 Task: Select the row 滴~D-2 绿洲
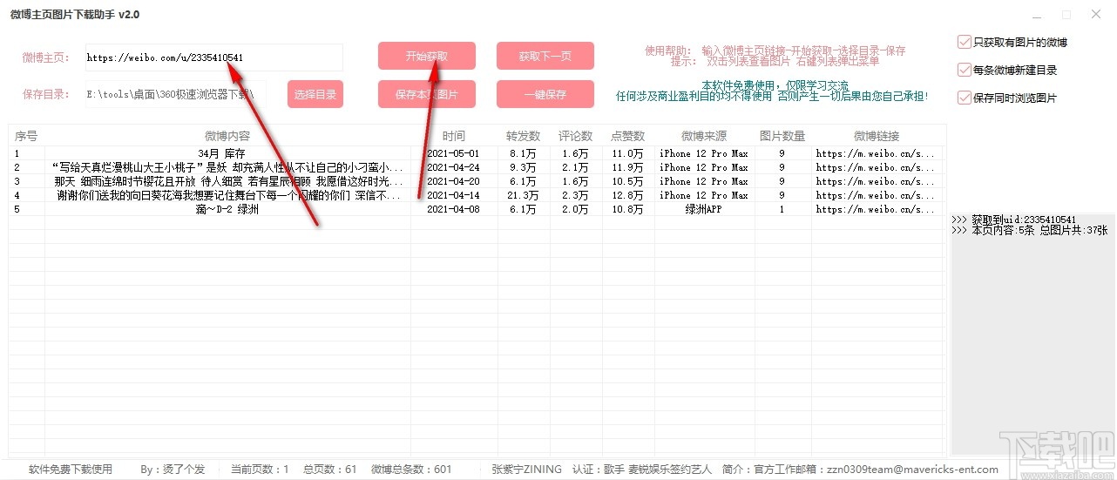click(476, 209)
